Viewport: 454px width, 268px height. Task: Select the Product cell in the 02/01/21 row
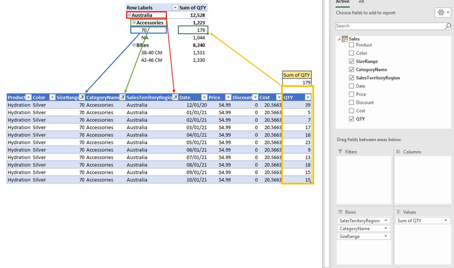[19, 120]
